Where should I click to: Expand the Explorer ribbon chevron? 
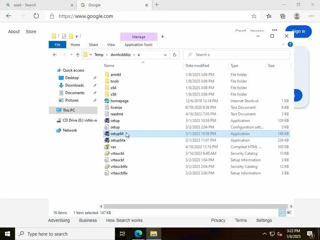pos(283,44)
